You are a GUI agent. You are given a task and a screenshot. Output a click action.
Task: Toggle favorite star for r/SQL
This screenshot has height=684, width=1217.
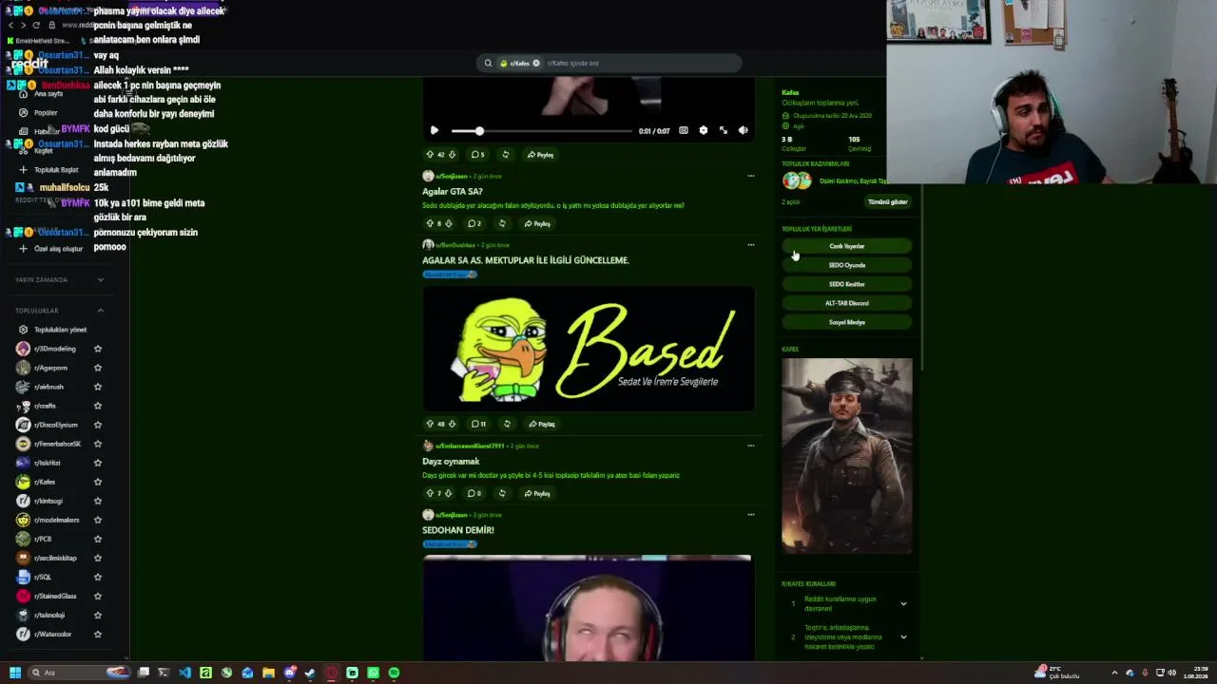point(98,577)
